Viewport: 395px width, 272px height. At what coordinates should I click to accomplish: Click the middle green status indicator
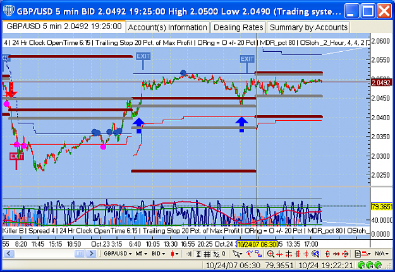(x=370, y=265)
